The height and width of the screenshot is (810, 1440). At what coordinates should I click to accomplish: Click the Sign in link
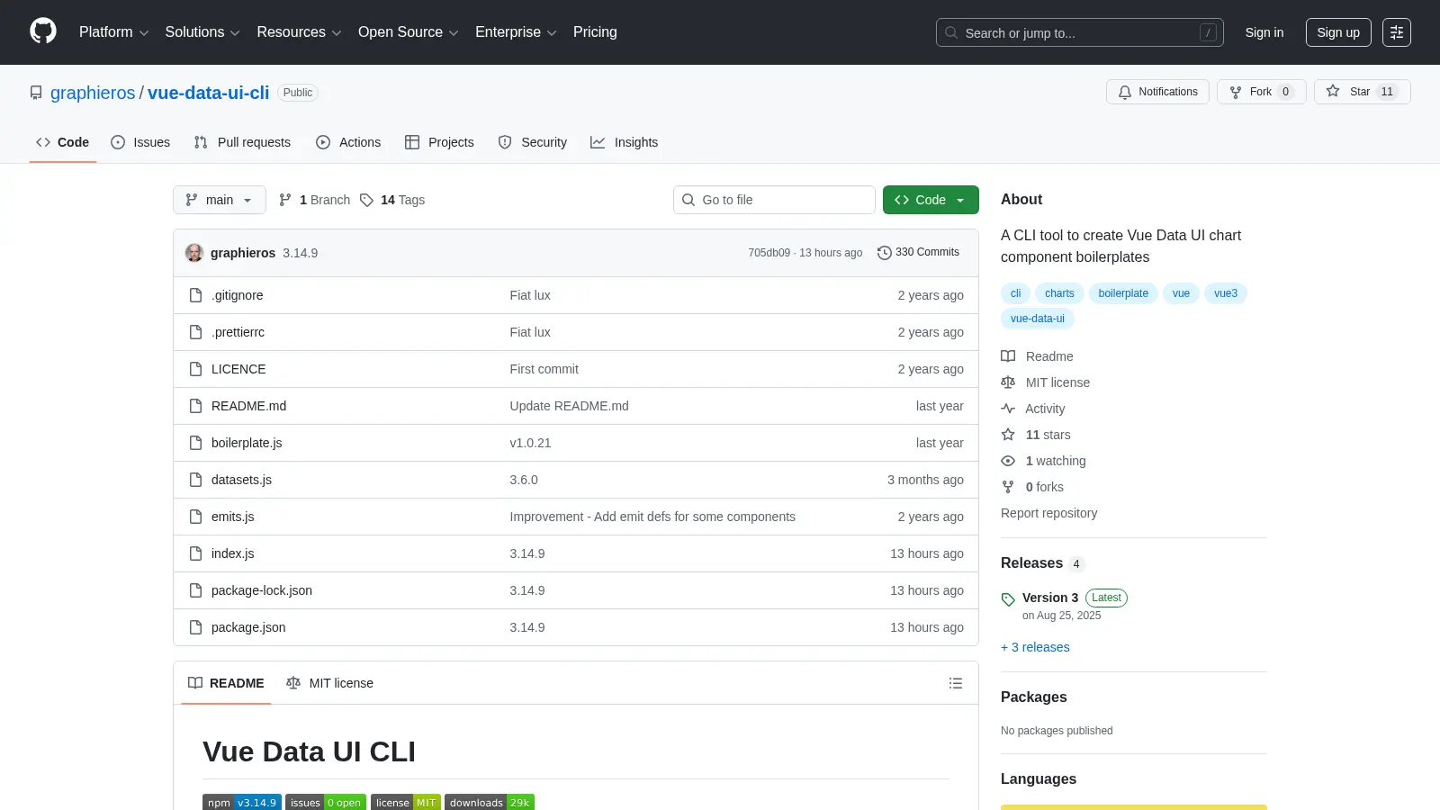click(x=1264, y=32)
